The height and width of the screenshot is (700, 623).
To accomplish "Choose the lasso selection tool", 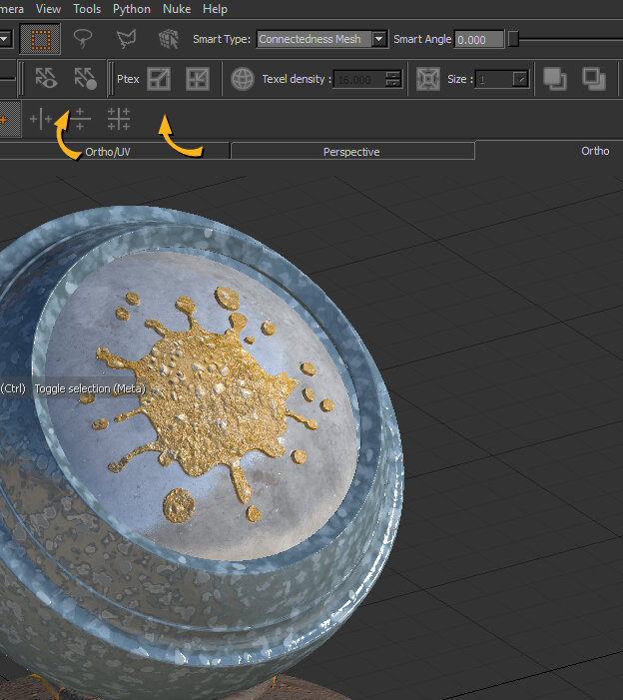I will 84,39.
